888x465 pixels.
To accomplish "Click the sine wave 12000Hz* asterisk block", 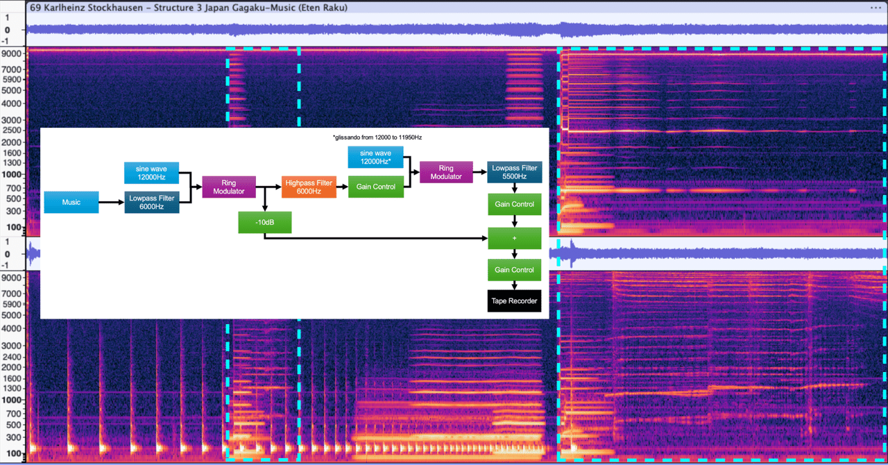I will point(375,157).
